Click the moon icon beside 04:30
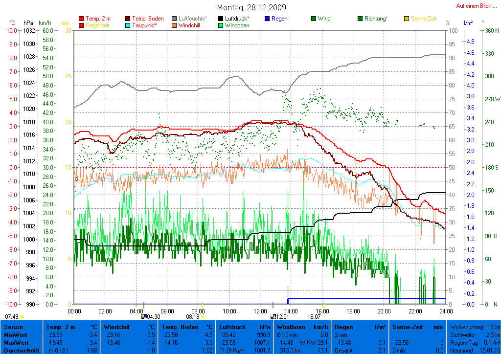 (143, 316)
